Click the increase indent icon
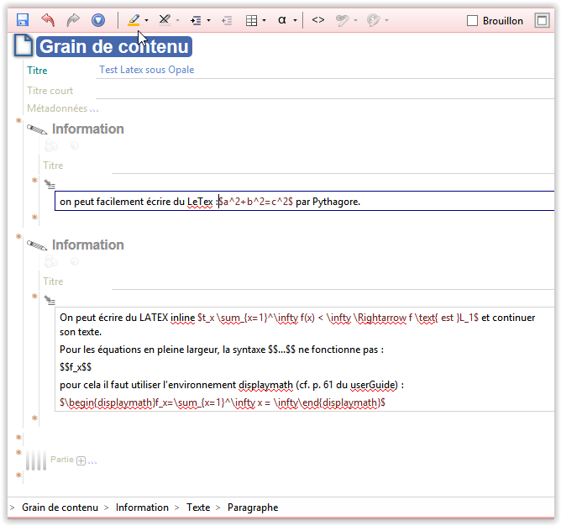This screenshot has width=561, height=526. (196, 20)
